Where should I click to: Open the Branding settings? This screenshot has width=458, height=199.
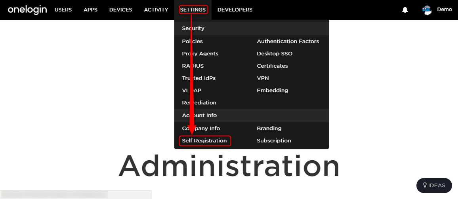(269, 129)
